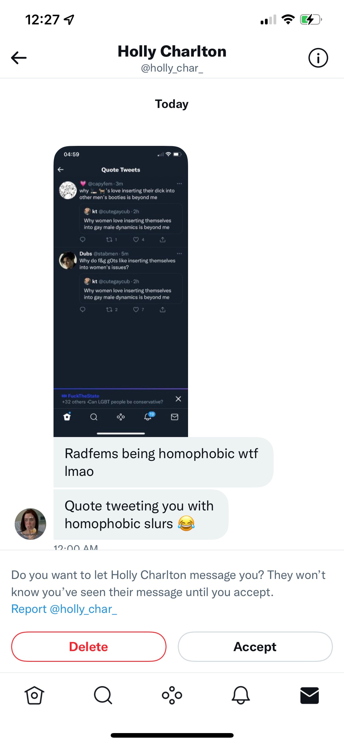This screenshot has height=745, width=344.
Task: Open the Home tab icon
Action: [x=34, y=695]
